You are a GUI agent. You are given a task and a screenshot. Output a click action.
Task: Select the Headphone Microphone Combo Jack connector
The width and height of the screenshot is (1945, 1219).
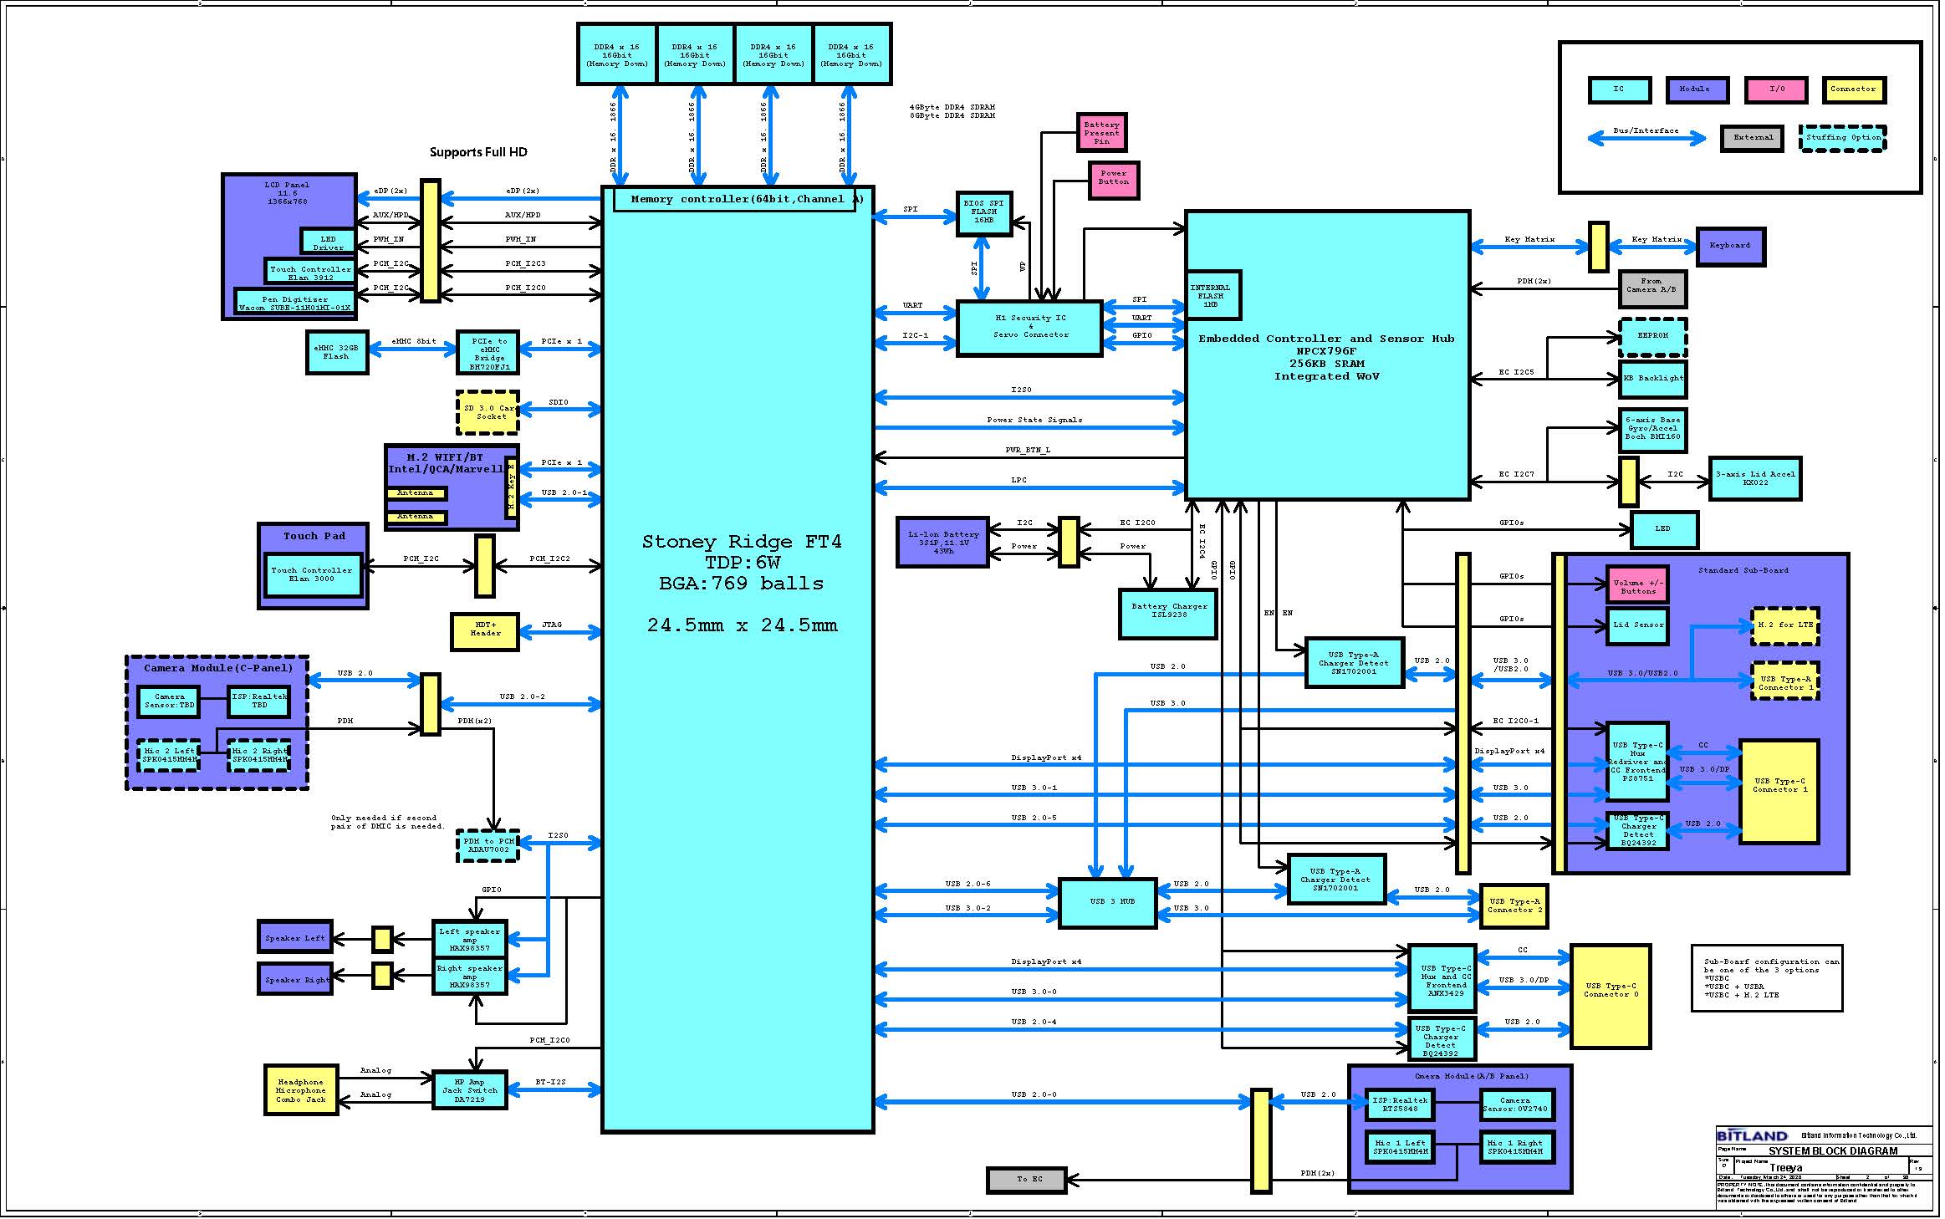(x=301, y=1090)
